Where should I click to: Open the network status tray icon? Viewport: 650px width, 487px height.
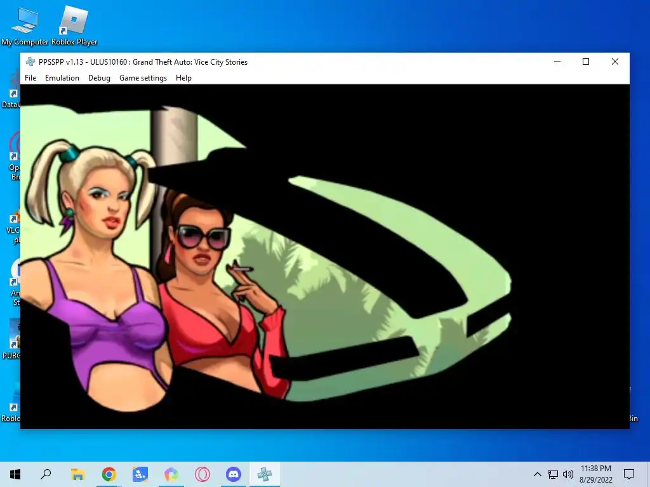[x=553, y=474]
